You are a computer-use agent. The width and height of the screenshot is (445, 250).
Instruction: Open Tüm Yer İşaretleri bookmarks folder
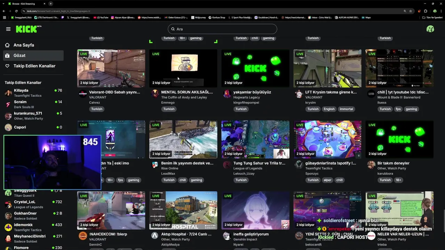(x=432, y=17)
